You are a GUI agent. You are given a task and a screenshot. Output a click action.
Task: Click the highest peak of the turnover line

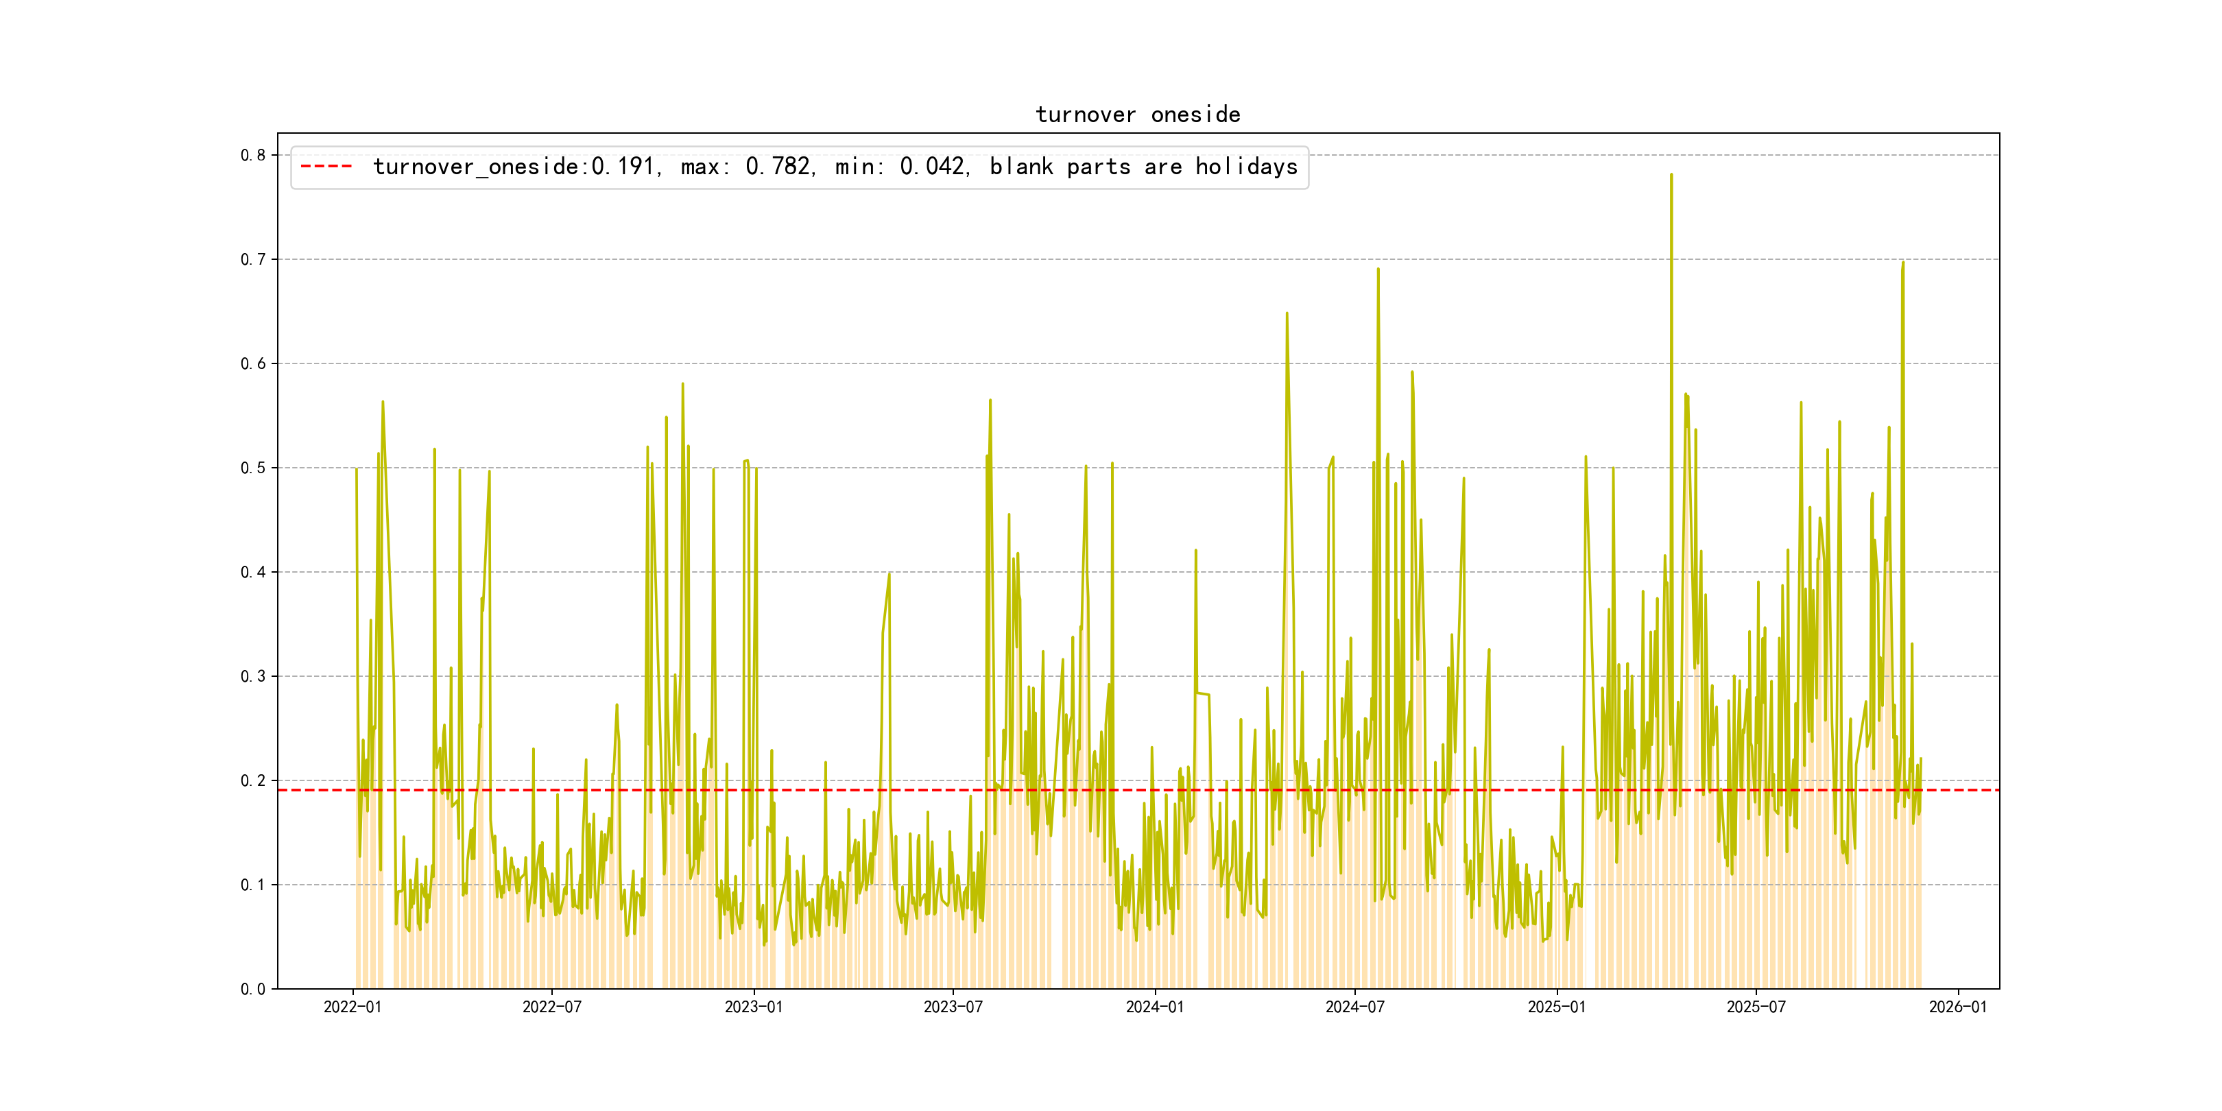1671,175
